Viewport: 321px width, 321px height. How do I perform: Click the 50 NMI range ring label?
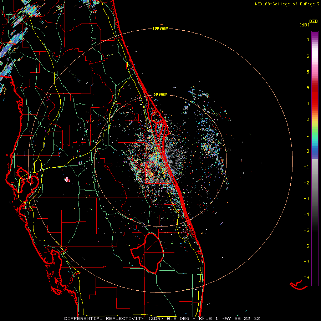pyautogui.click(x=160, y=94)
